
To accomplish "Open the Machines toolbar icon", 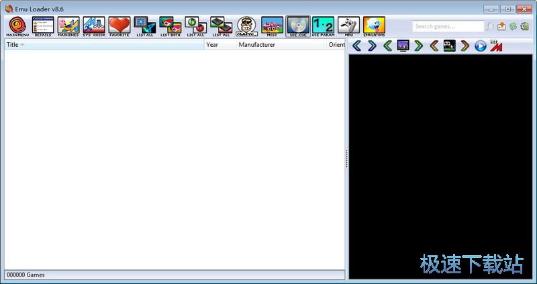I will tap(68, 26).
